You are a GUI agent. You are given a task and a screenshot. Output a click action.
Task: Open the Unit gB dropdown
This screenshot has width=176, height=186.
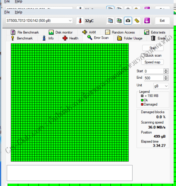[161, 86]
